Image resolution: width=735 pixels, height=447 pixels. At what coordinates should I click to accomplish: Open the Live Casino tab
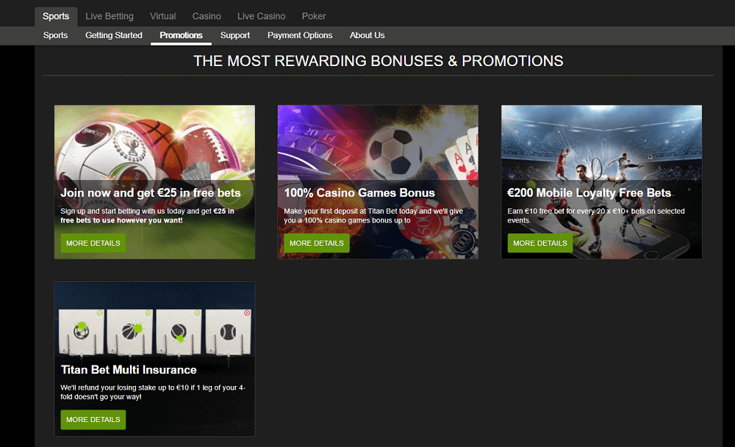[x=261, y=16]
